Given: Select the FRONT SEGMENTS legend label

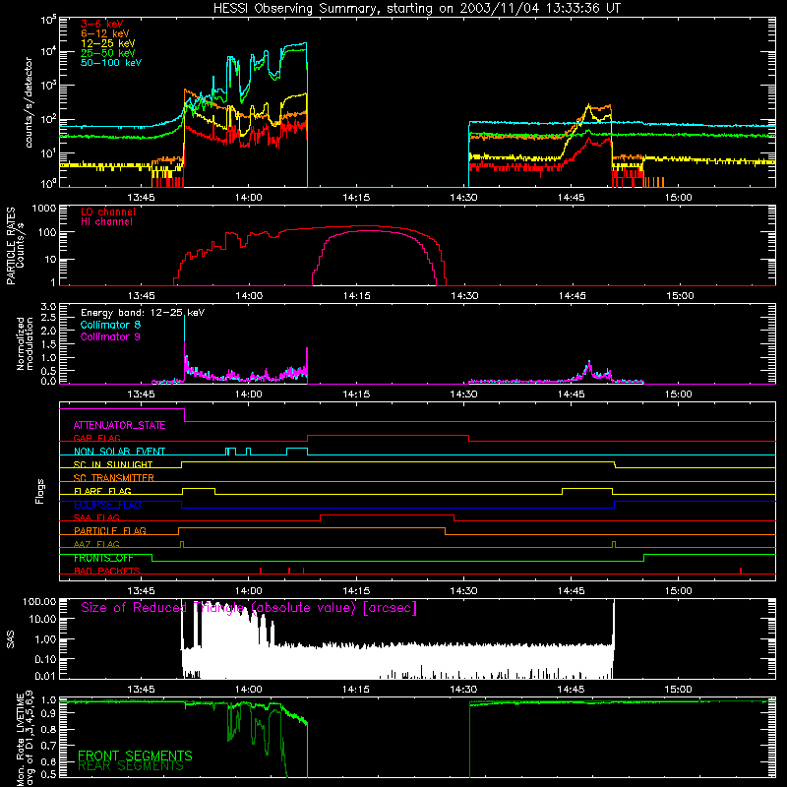Looking at the screenshot, I should [135, 756].
